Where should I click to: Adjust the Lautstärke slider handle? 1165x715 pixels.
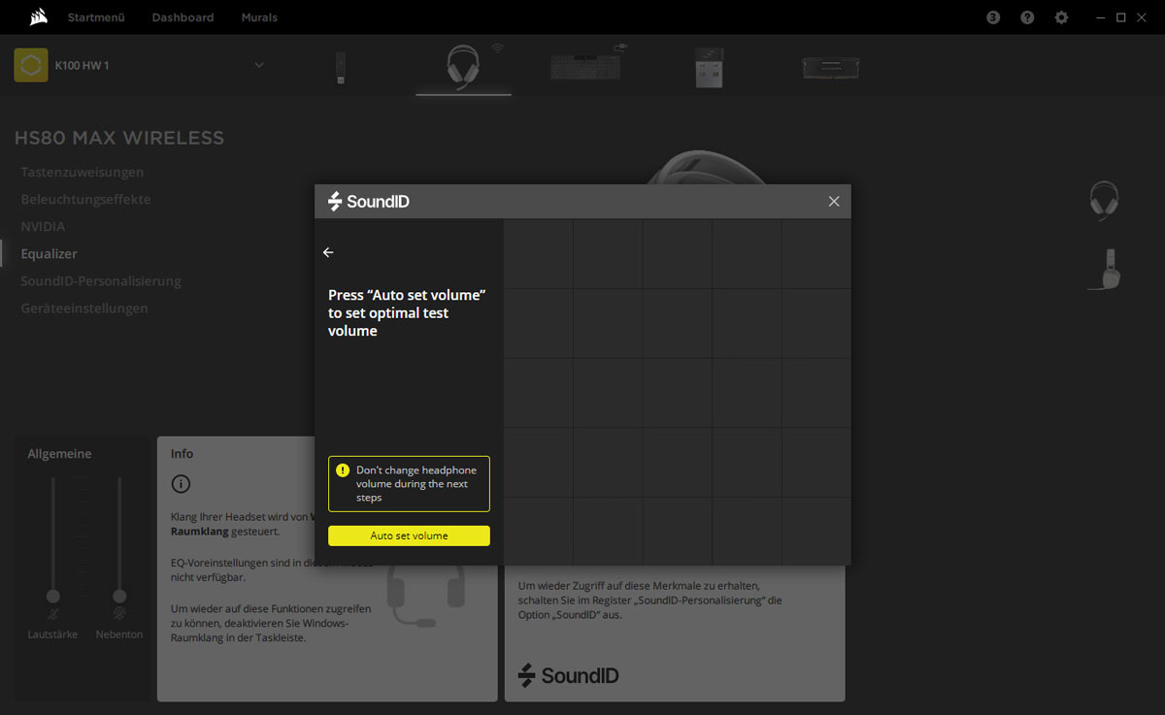pyautogui.click(x=53, y=596)
